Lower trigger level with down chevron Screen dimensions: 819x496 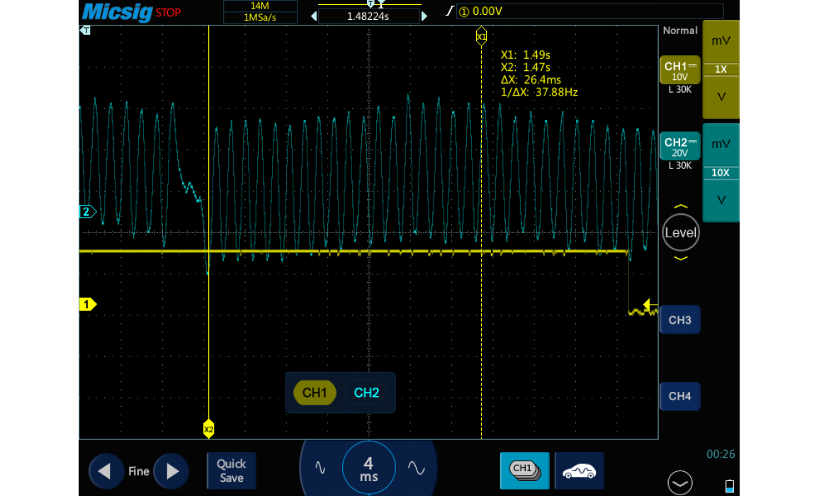(x=680, y=259)
